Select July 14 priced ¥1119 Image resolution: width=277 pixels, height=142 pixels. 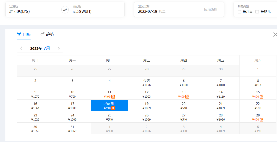[x=221, y=94]
